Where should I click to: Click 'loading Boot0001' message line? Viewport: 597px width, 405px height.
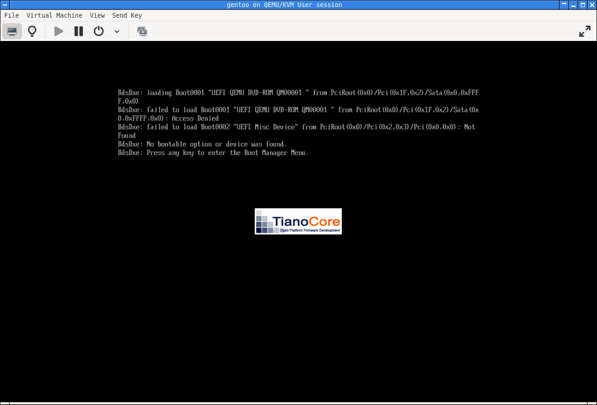(x=298, y=96)
